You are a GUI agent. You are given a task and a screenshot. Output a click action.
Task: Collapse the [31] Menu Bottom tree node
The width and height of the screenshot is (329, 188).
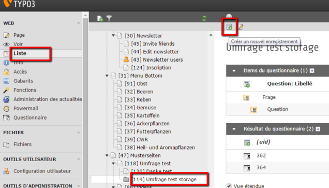point(107,76)
